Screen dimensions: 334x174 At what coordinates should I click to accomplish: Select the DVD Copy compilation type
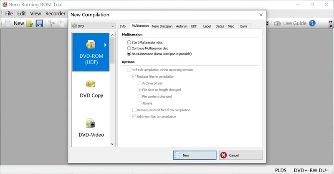pyautogui.click(x=91, y=89)
